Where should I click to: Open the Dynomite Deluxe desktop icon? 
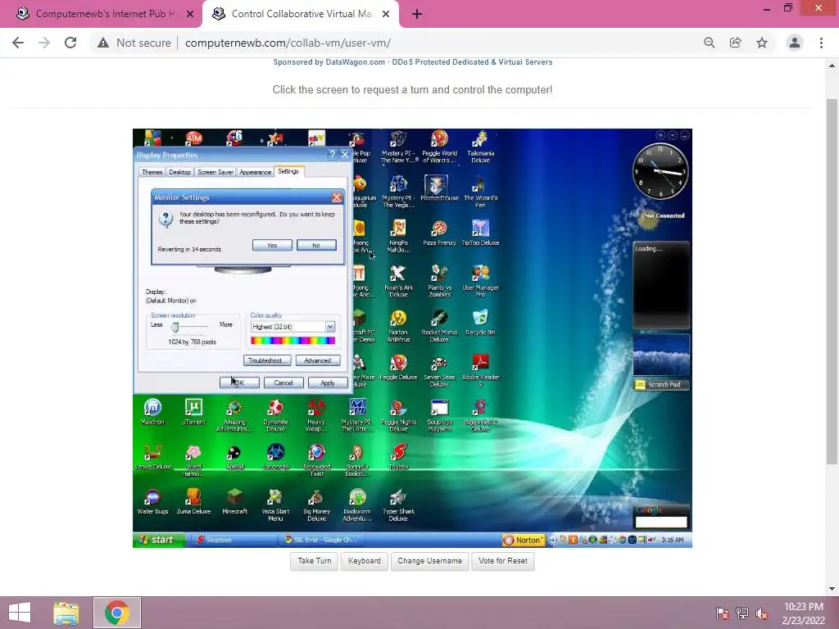click(x=275, y=415)
